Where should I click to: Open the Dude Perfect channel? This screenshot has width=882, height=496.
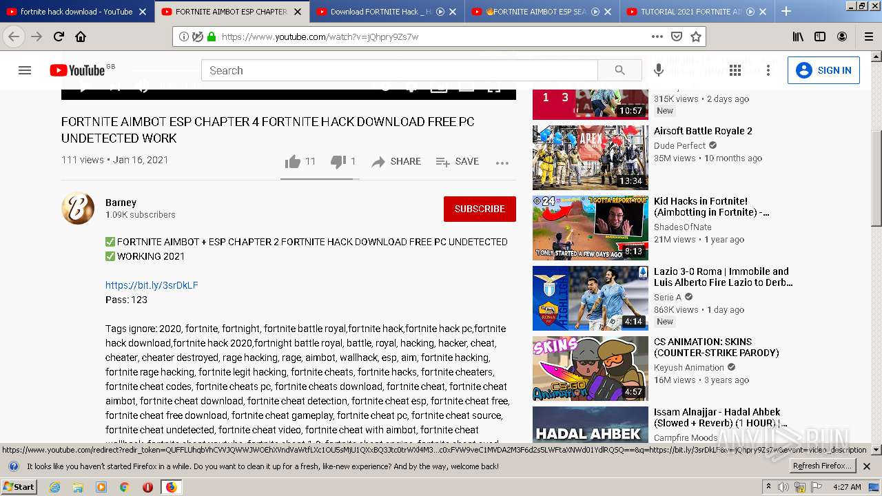pyautogui.click(x=679, y=145)
